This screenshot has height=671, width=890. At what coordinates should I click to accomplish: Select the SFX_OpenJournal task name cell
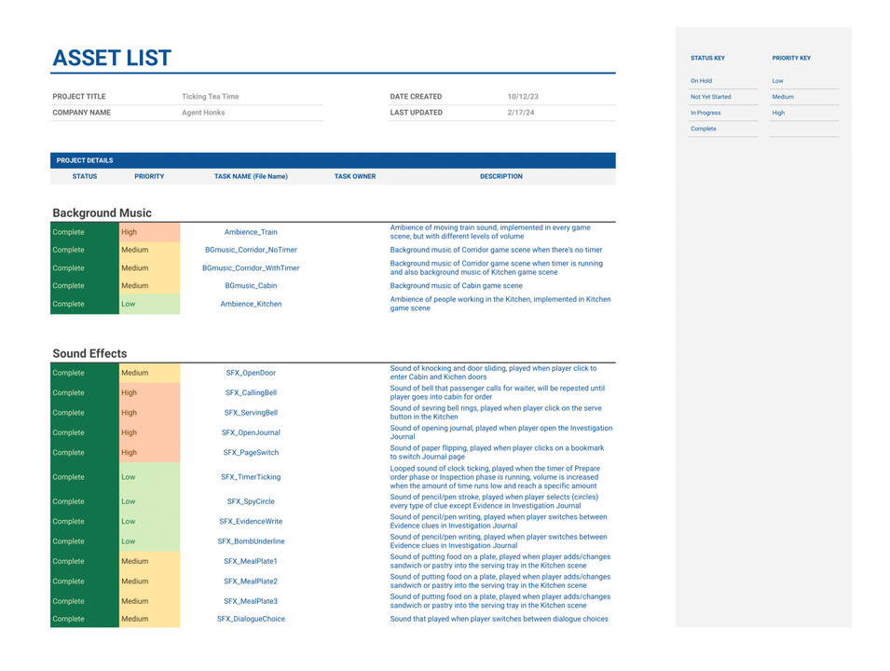(251, 433)
